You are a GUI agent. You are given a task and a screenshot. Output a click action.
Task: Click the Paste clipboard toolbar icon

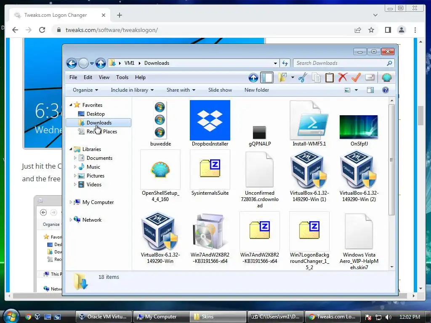coord(329,77)
